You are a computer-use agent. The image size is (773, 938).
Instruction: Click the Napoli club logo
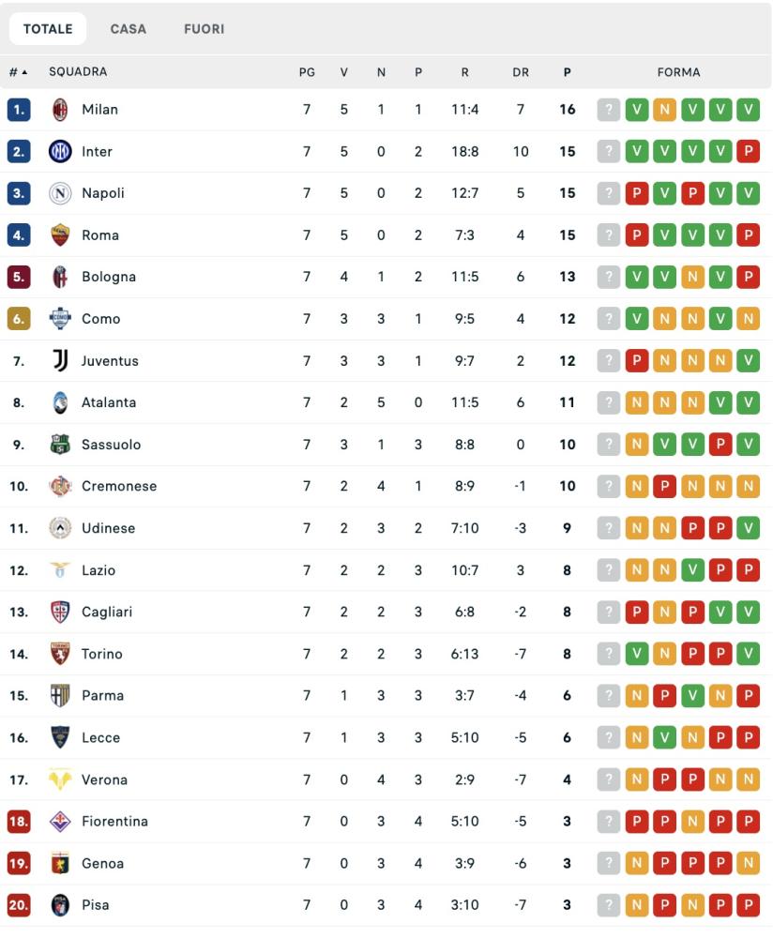[60, 193]
